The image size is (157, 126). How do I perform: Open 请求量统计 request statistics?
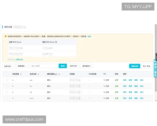click(86, 66)
